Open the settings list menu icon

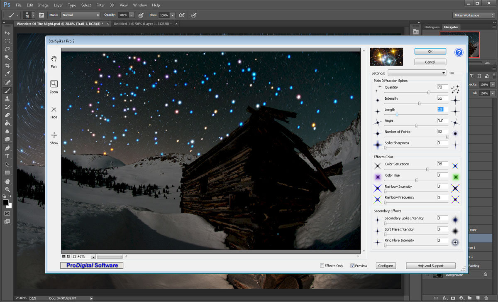(x=452, y=73)
